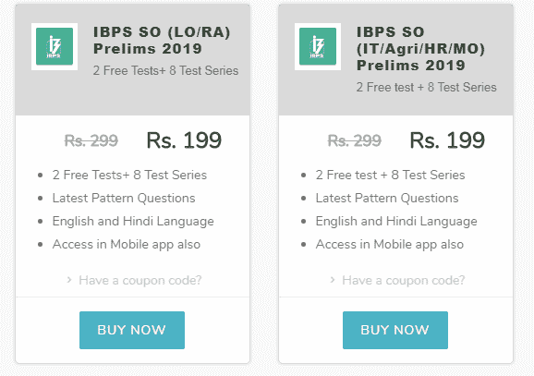Click 'Latest Pattern Questions' on left card

[124, 199]
